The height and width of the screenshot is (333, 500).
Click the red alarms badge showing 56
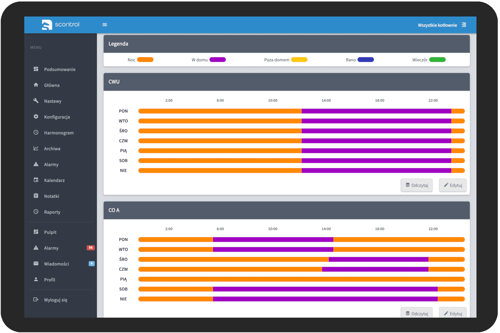pos(90,248)
